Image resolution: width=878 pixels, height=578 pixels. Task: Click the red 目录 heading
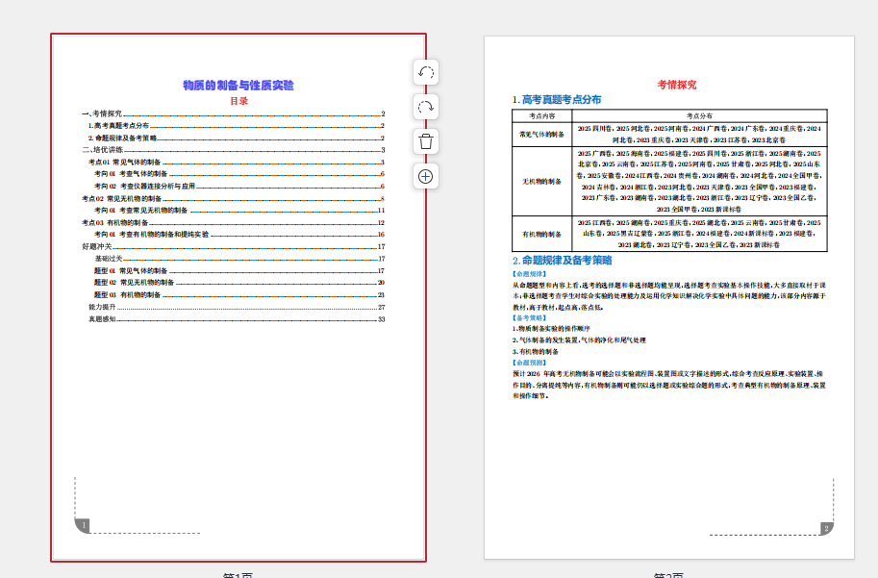238,101
